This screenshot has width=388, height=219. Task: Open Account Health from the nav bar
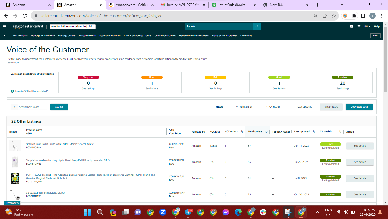pos(87,36)
